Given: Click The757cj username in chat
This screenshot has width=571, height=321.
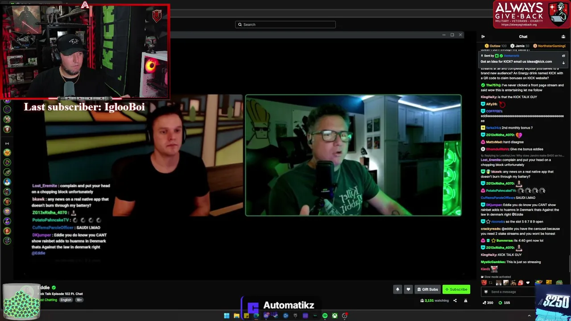Looking at the screenshot, I should coord(493,85).
